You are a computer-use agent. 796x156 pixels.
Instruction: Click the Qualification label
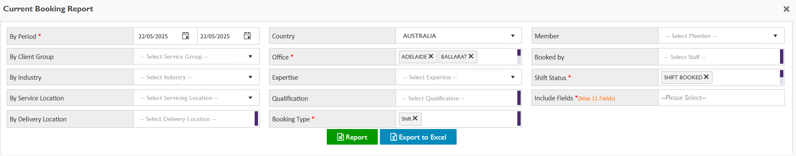pyautogui.click(x=290, y=98)
